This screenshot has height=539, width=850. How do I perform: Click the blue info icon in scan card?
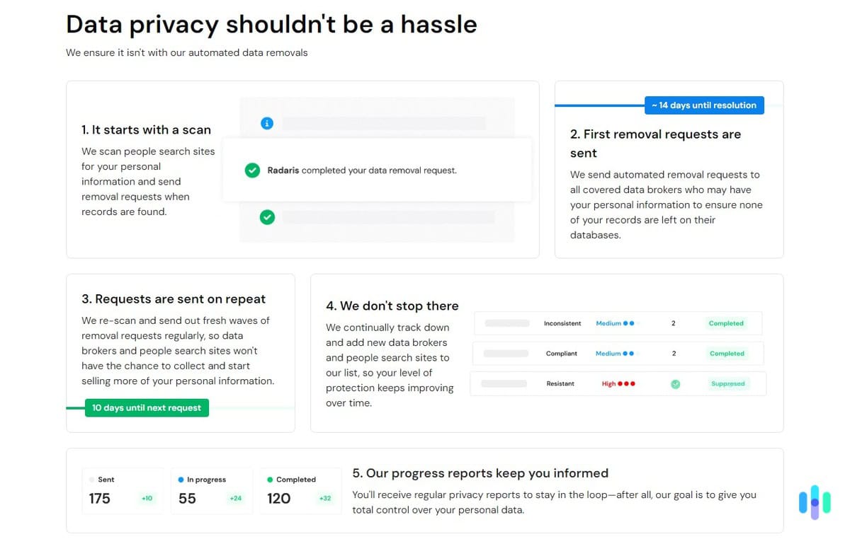click(267, 124)
